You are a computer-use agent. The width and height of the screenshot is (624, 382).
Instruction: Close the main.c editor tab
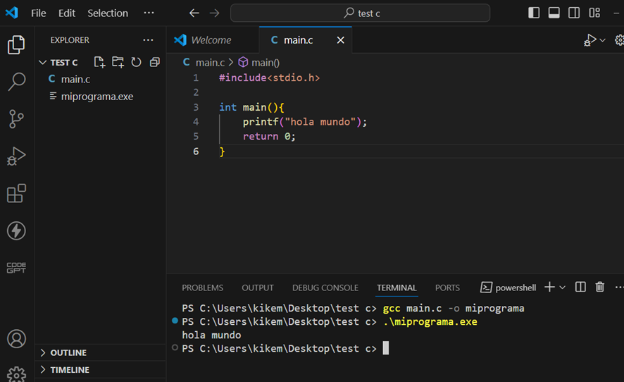pos(340,40)
